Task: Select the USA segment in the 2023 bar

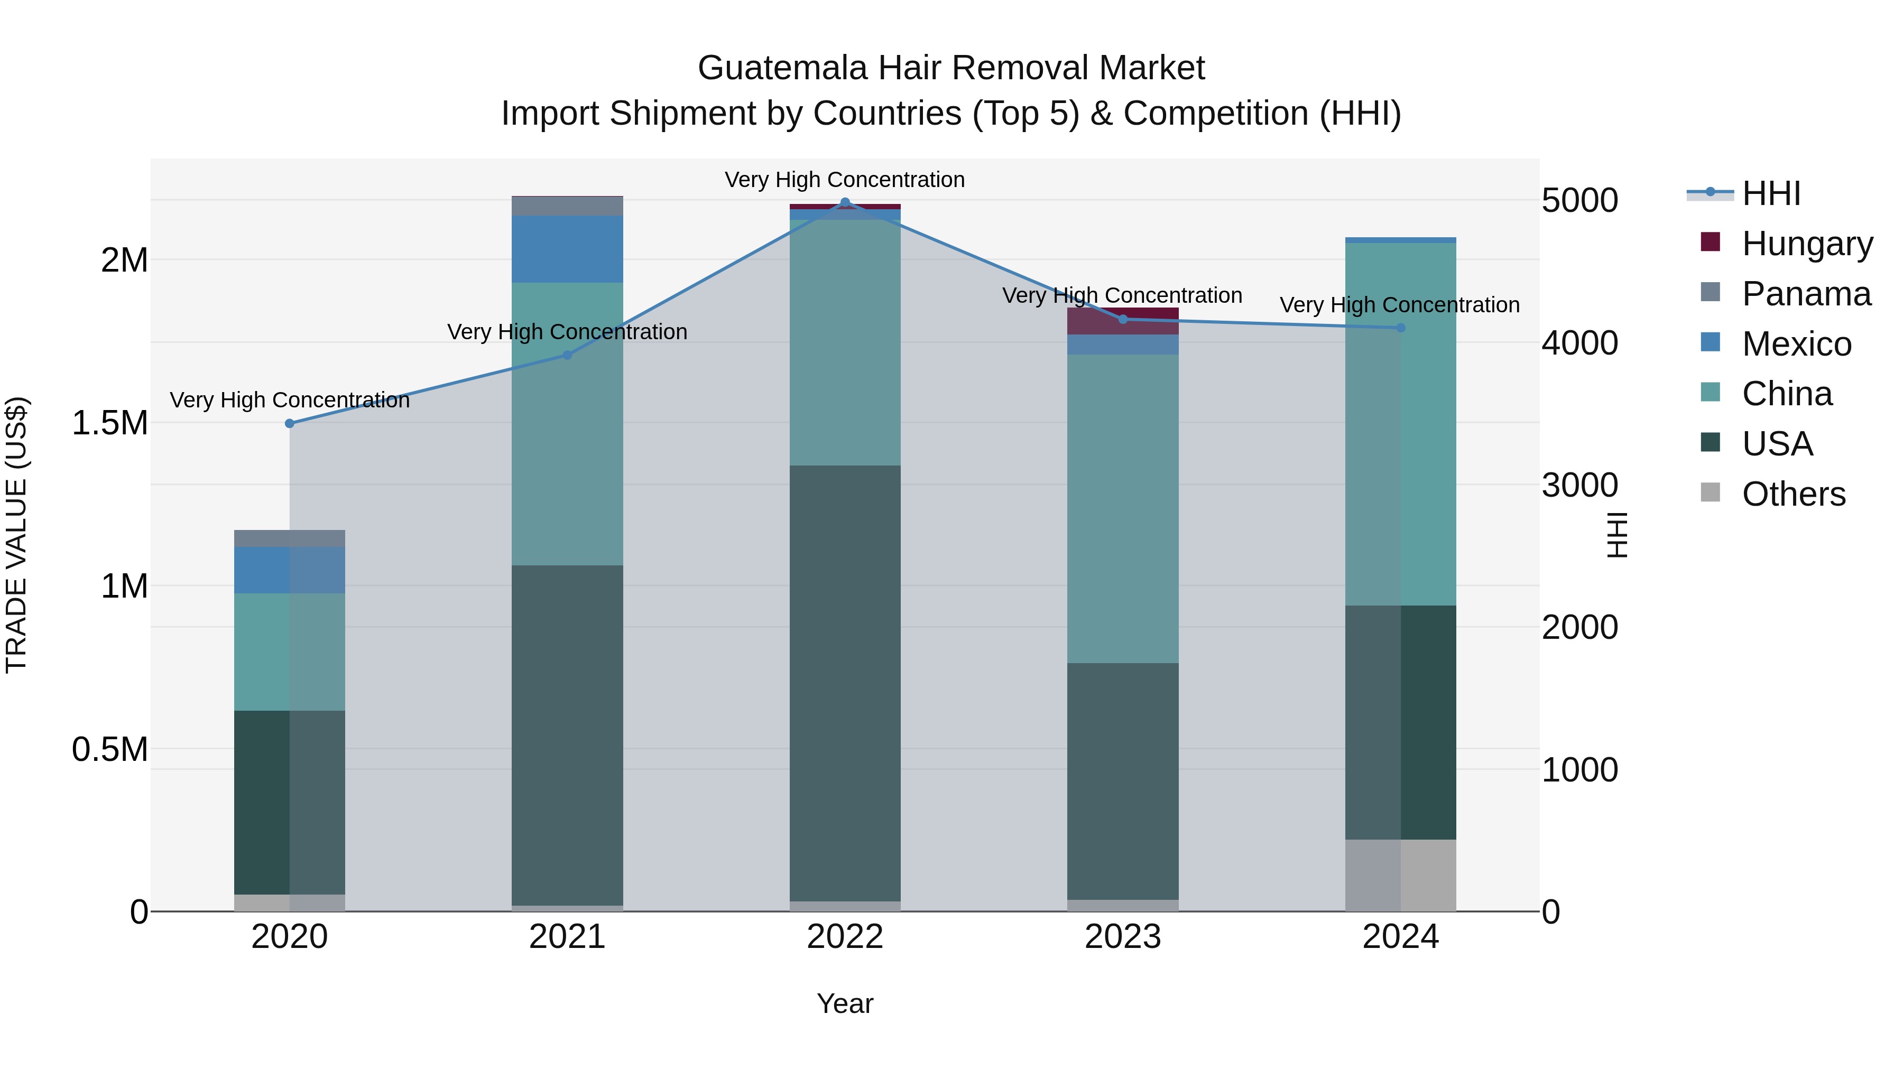Action: pos(1123,781)
